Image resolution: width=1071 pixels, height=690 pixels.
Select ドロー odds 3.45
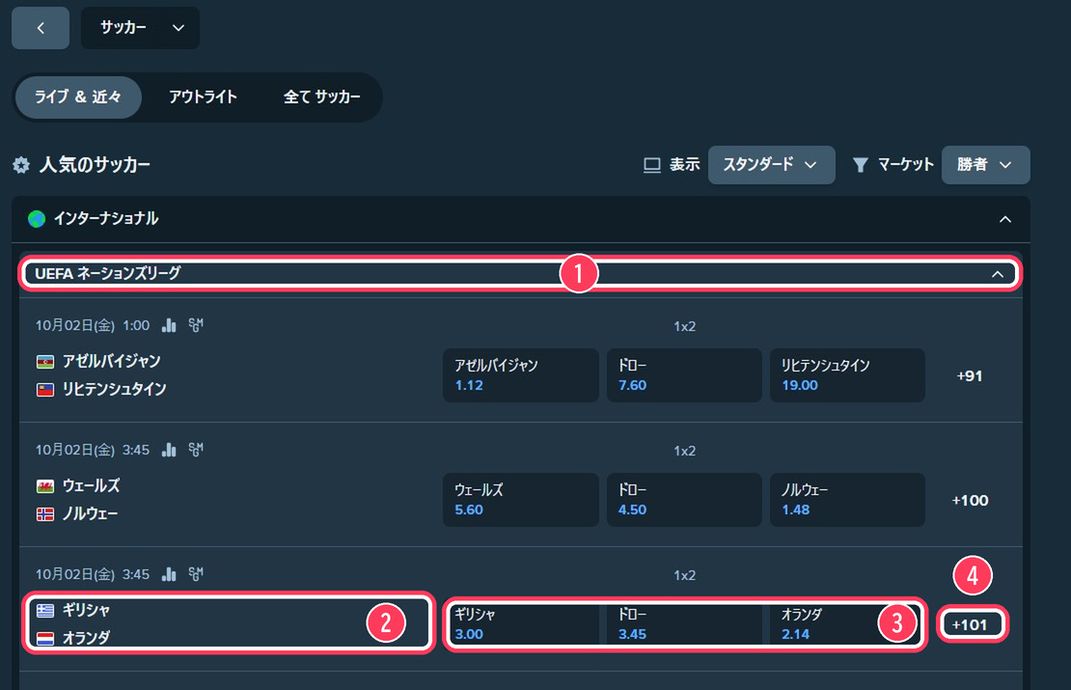pos(684,624)
